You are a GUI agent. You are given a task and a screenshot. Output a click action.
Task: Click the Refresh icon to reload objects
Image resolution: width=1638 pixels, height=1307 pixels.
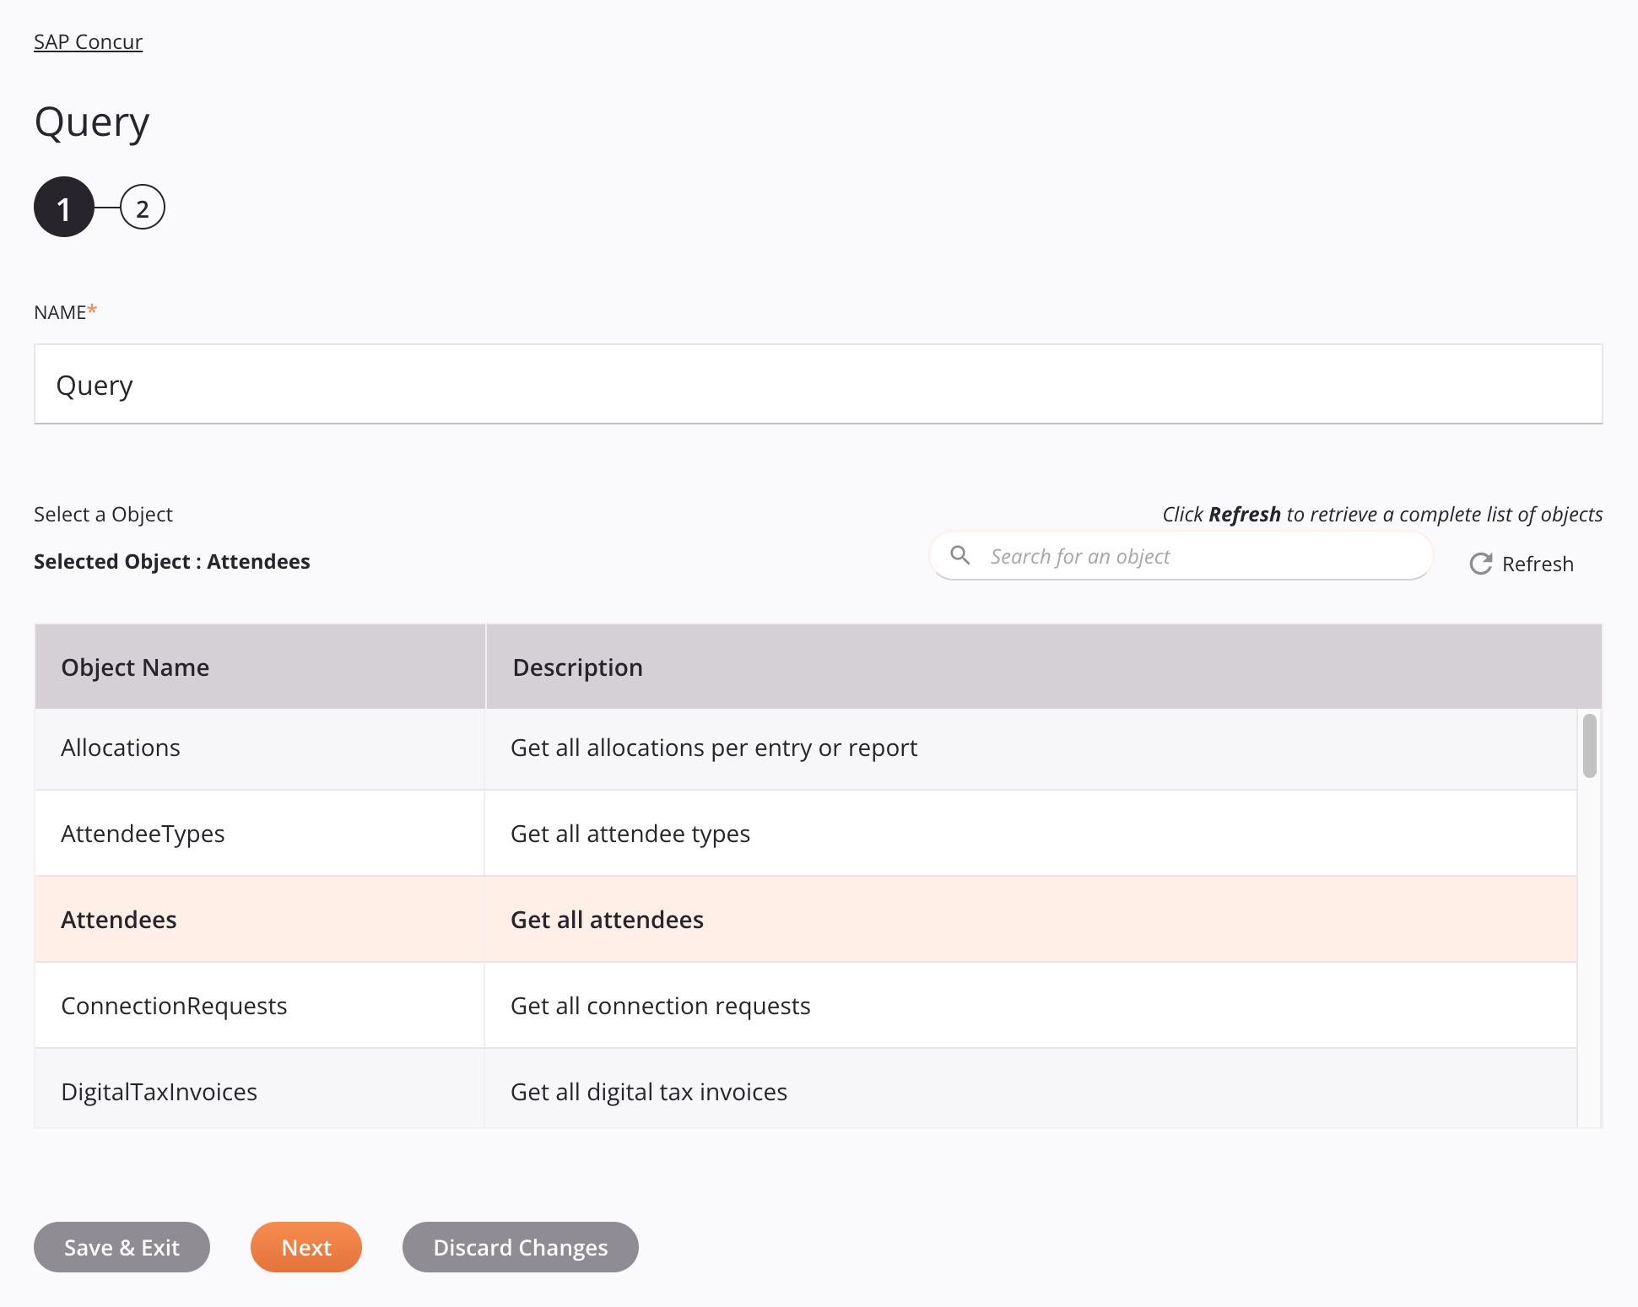pyautogui.click(x=1479, y=563)
